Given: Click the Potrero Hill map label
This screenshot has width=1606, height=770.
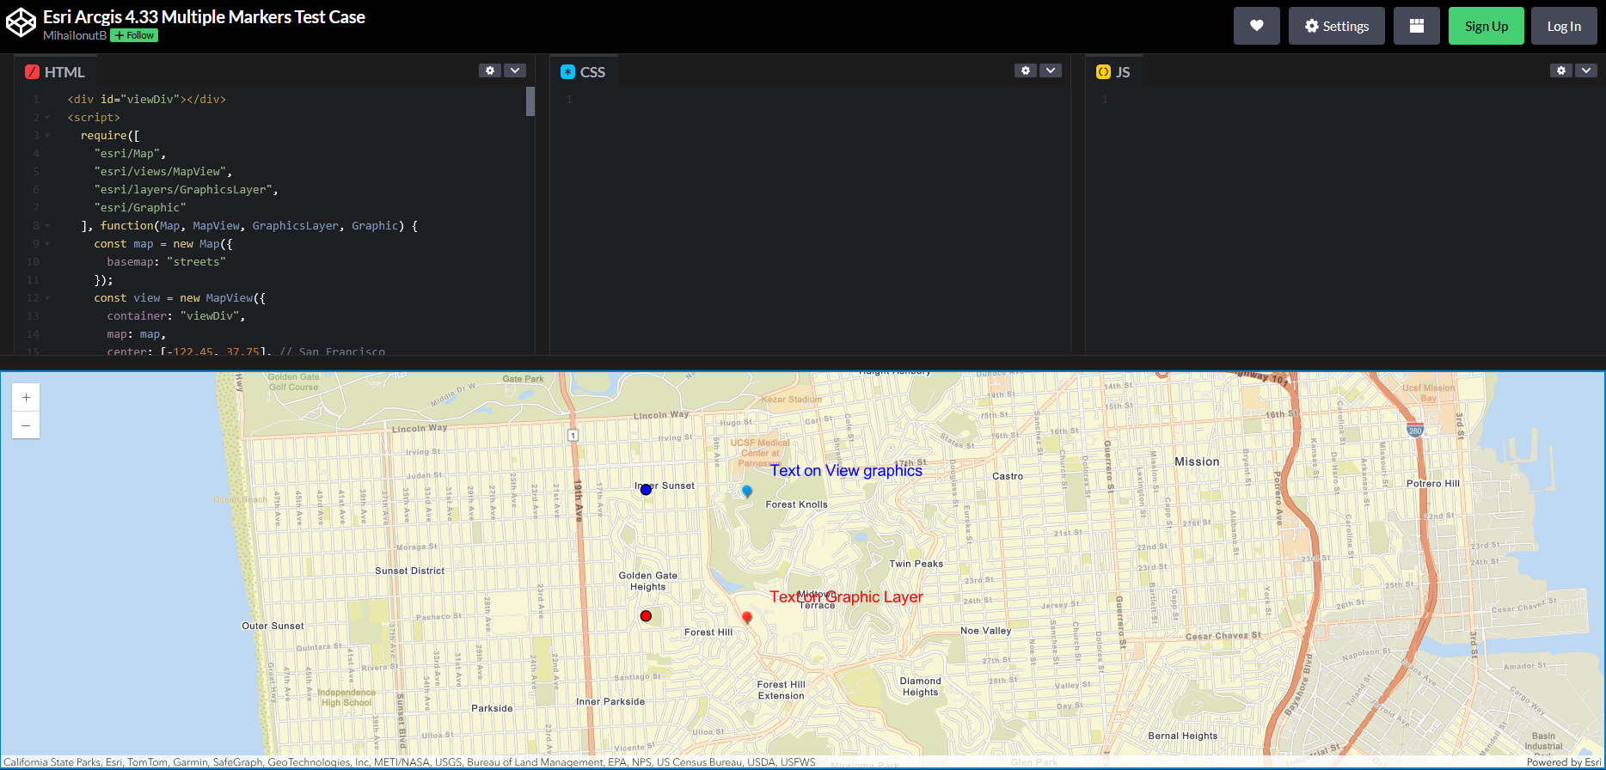Looking at the screenshot, I should click(x=1432, y=484).
